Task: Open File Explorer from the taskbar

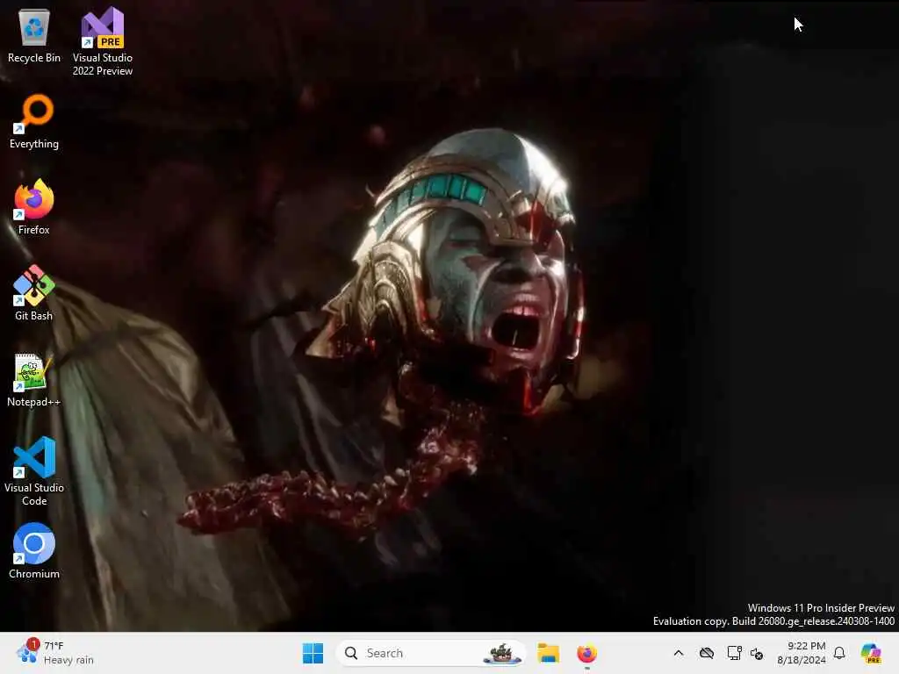Action: click(x=548, y=653)
